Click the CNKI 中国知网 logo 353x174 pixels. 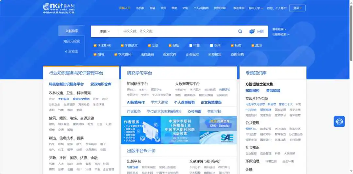[59, 8]
